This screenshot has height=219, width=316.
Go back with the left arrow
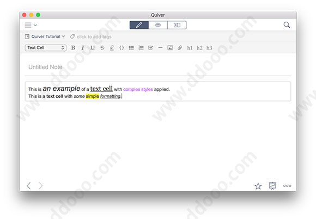pyautogui.click(x=29, y=186)
